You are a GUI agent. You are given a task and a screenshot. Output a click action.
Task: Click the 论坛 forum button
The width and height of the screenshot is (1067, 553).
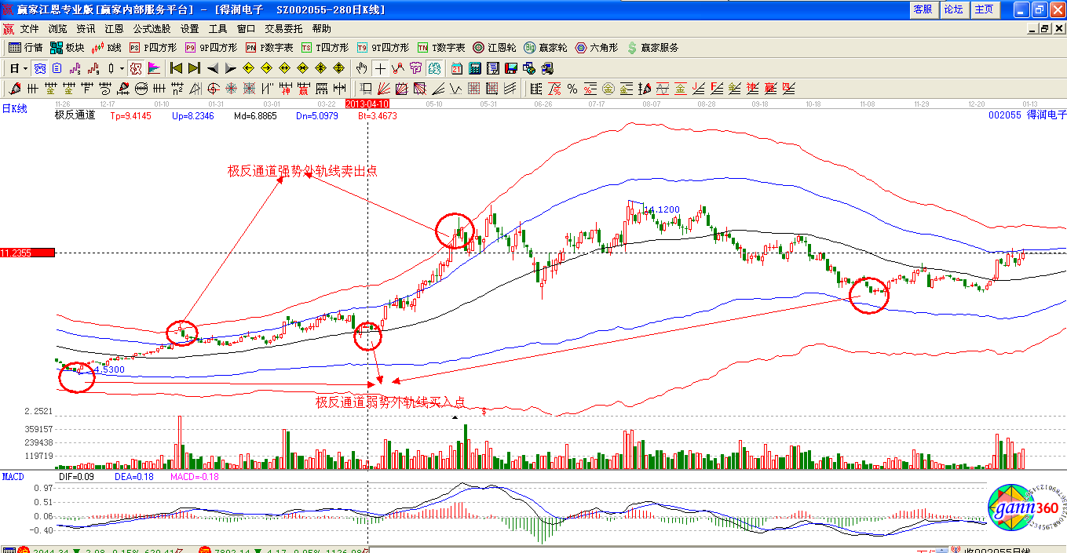coord(953,9)
